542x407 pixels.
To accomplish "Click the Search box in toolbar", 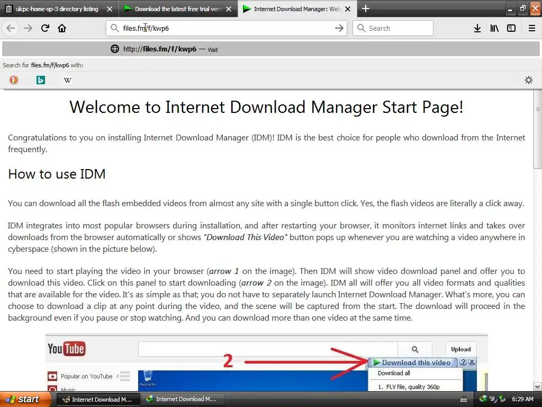I will (x=393, y=28).
